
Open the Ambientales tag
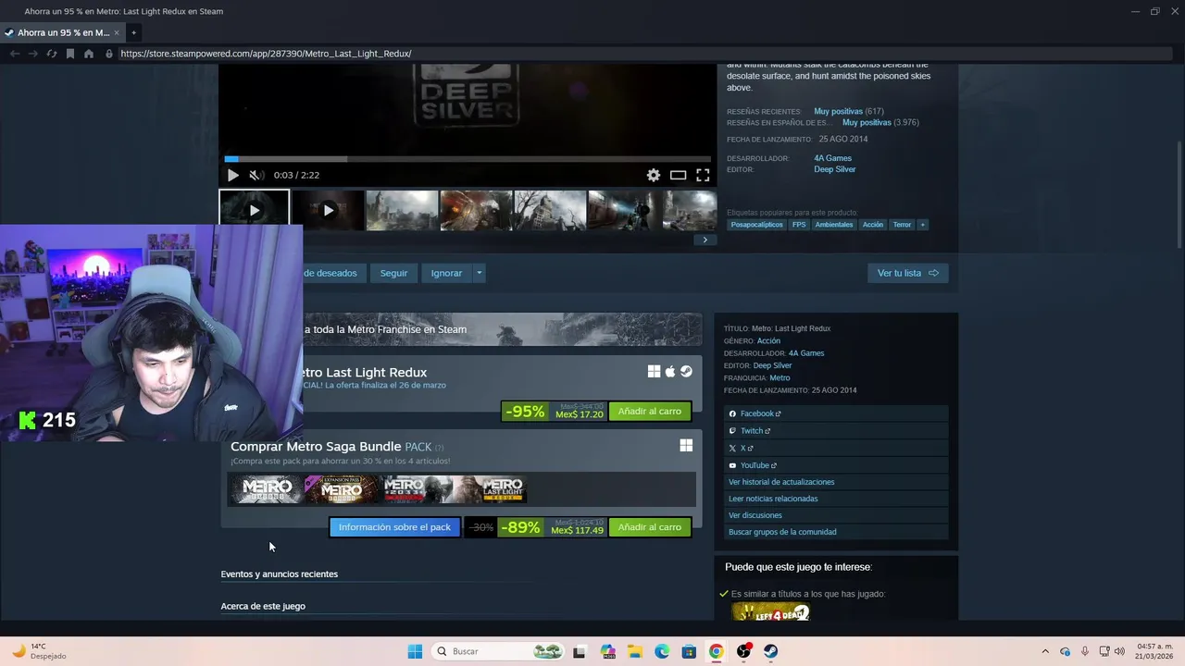coord(834,225)
